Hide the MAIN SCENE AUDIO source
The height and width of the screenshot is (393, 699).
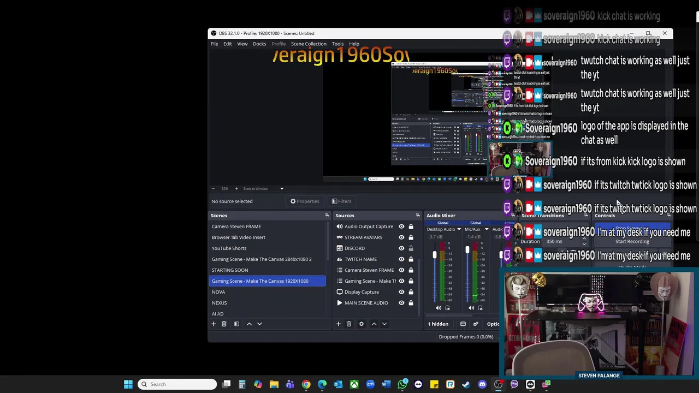pos(401,303)
